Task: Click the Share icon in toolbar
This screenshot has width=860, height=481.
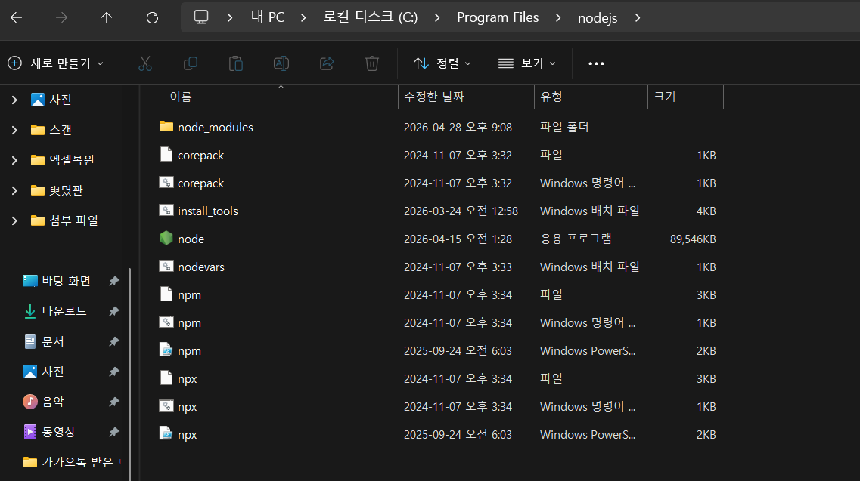Action: click(x=327, y=63)
